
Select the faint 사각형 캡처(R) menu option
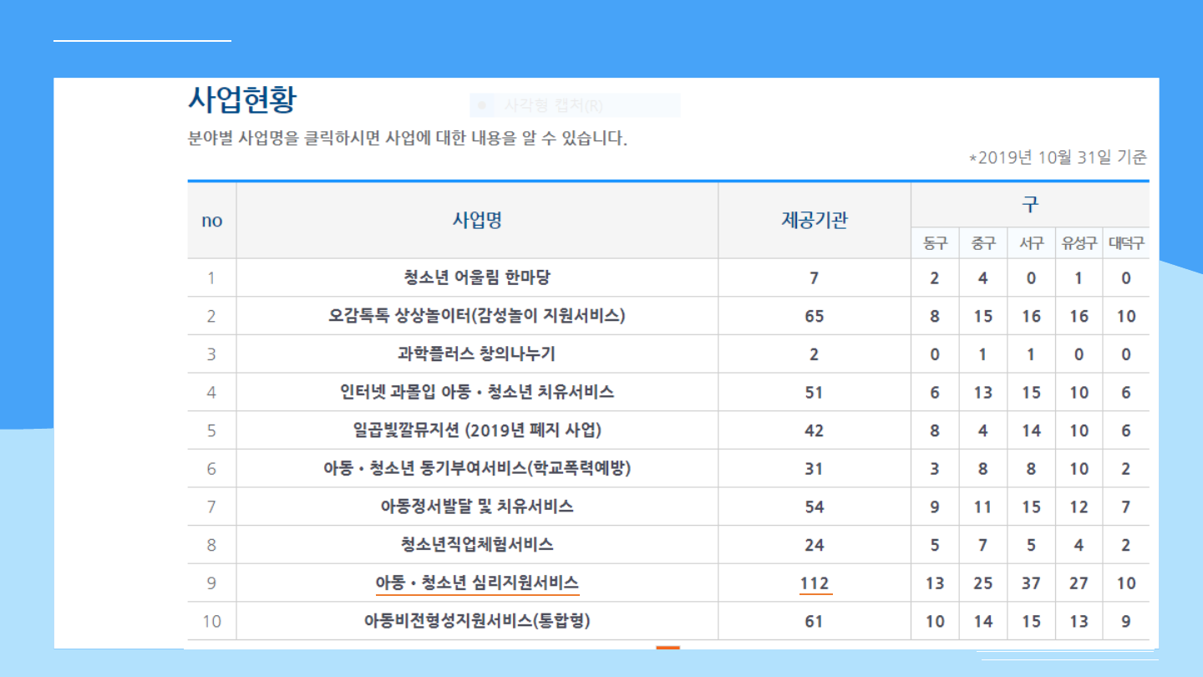point(553,106)
